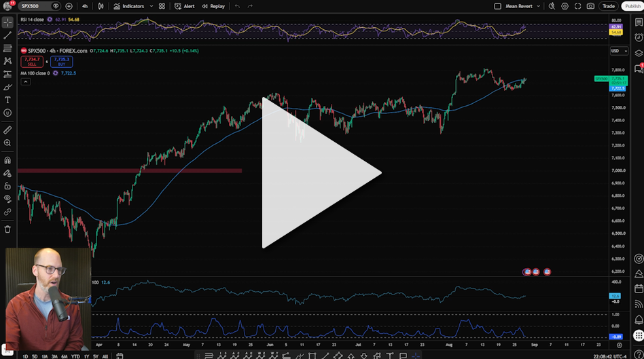Open the layout setup square icon

[497, 6]
